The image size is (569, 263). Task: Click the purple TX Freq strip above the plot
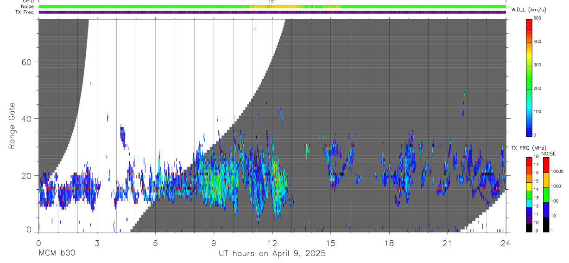coord(272,12)
